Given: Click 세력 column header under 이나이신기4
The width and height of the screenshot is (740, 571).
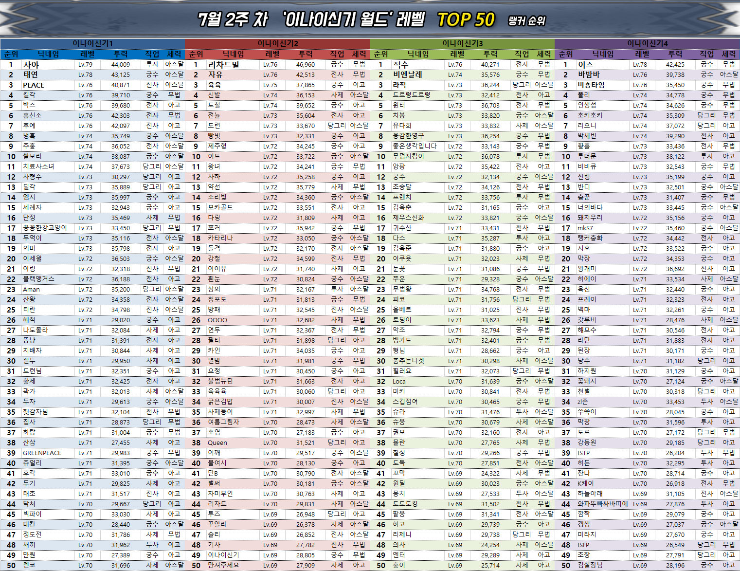Looking at the screenshot, I should [728, 54].
